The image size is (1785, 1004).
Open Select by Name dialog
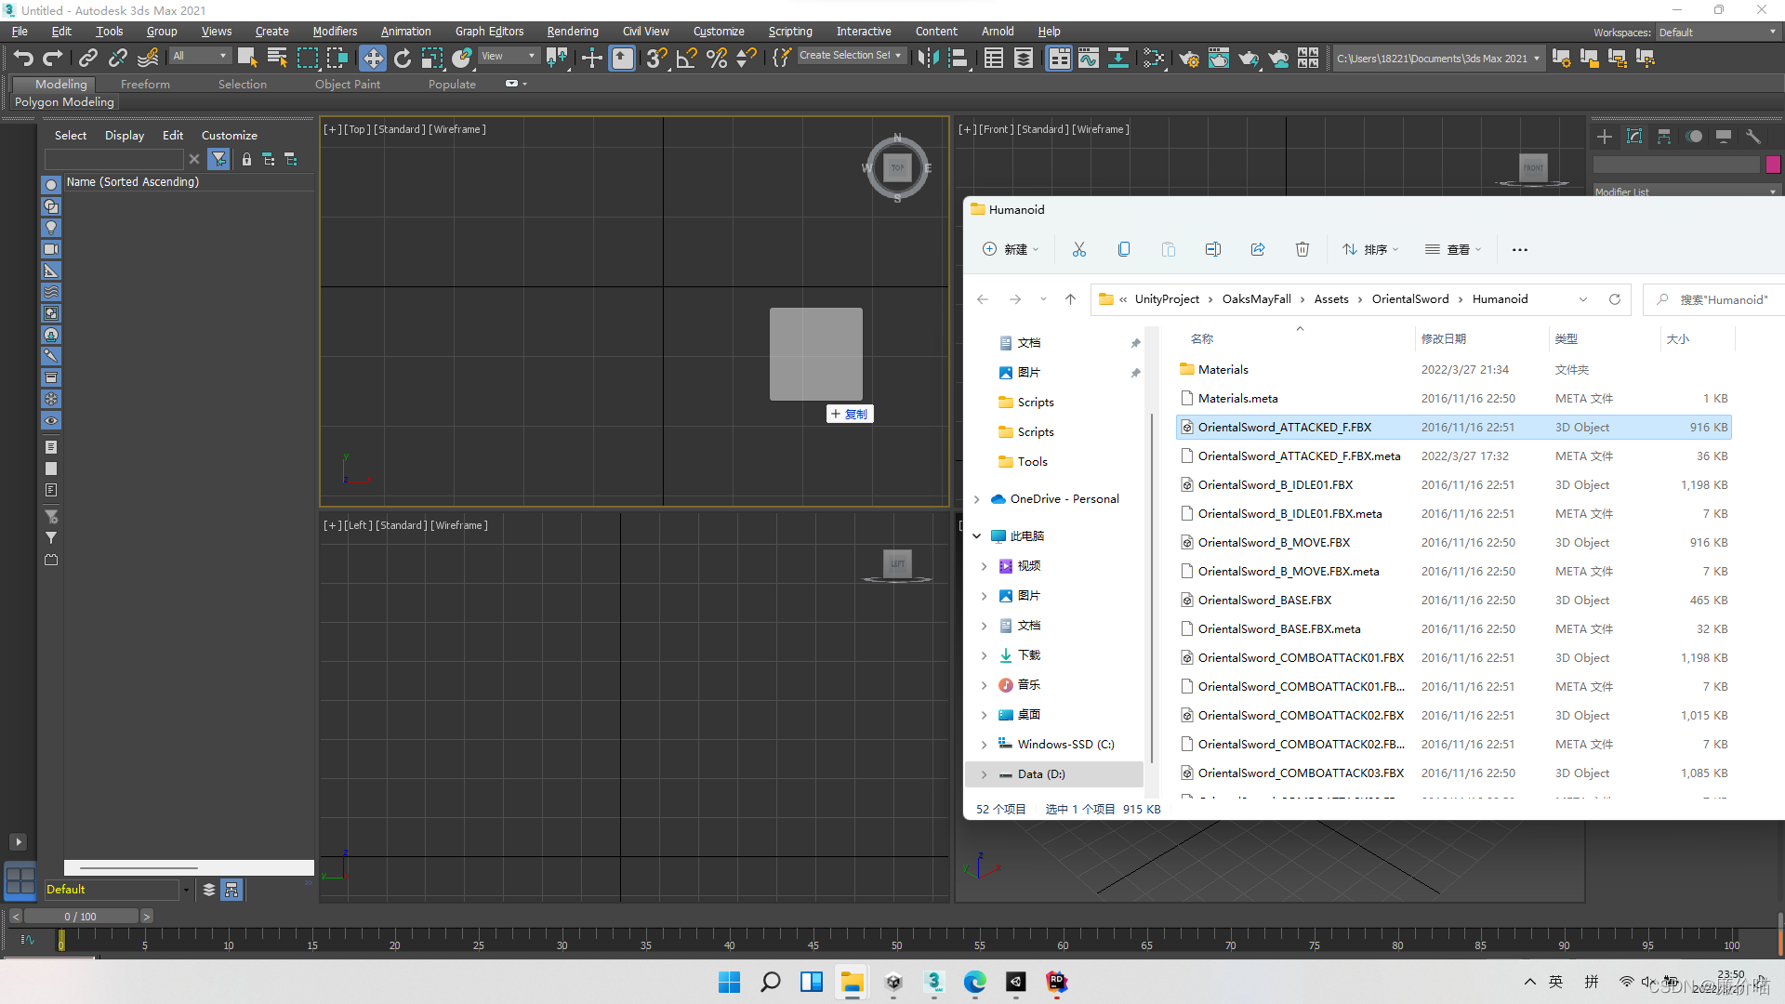[277, 58]
